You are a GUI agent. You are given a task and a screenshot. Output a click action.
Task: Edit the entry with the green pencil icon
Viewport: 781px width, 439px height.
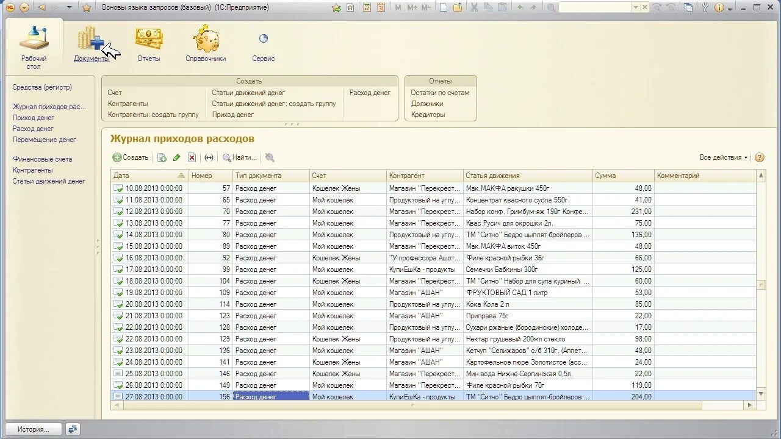[x=177, y=157]
